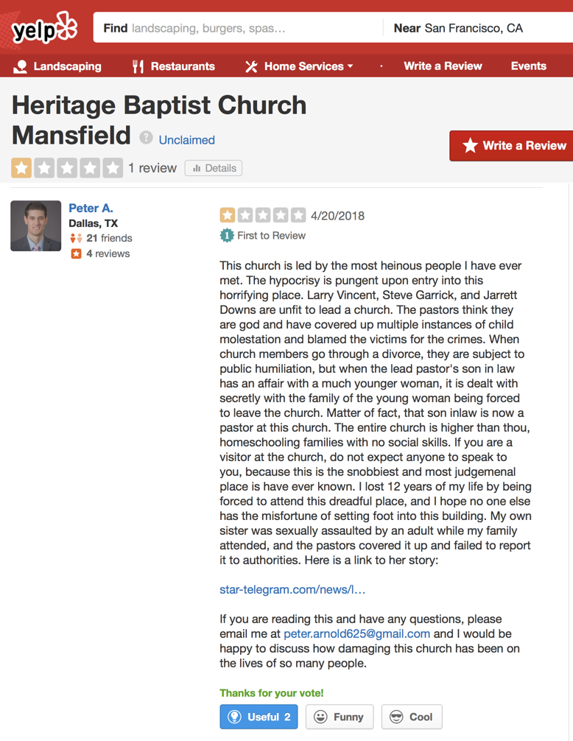
Task: Mark the review as Cool
Action: (x=412, y=717)
